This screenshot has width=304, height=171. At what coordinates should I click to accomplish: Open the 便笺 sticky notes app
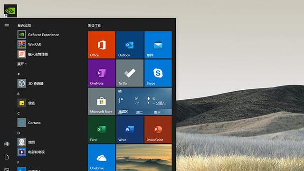26,103
